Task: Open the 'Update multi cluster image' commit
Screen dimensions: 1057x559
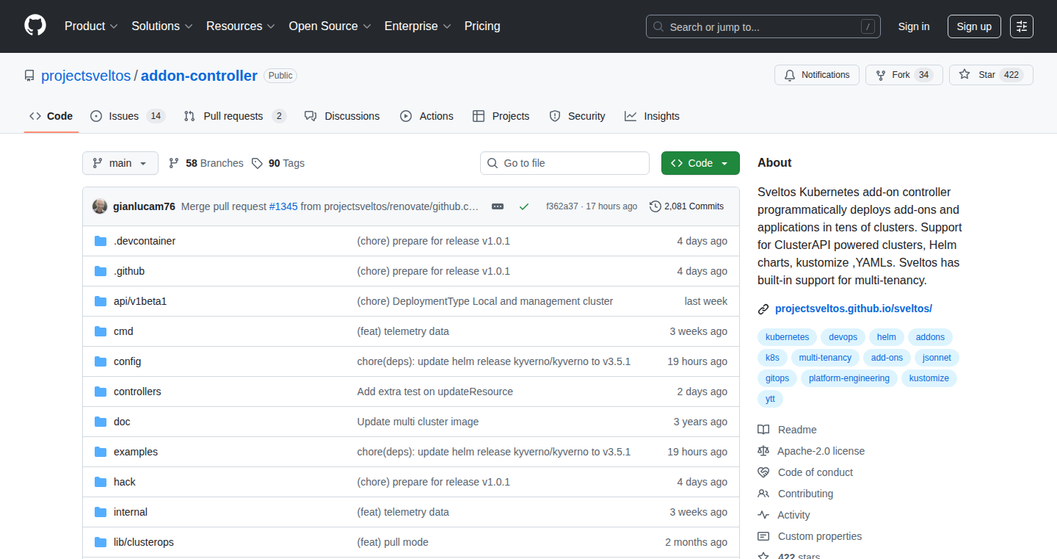Action: coord(418,422)
